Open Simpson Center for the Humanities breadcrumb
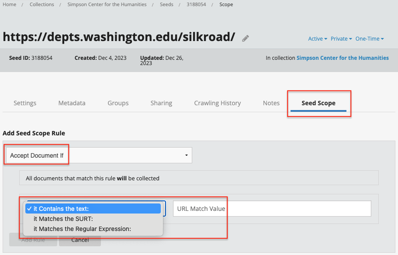This screenshot has width=398, height=255. click(x=107, y=4)
